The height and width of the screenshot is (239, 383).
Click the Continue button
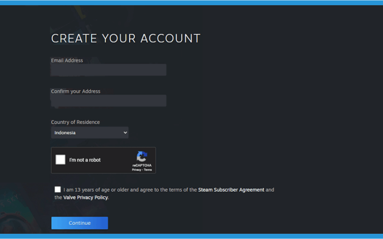coord(79,223)
